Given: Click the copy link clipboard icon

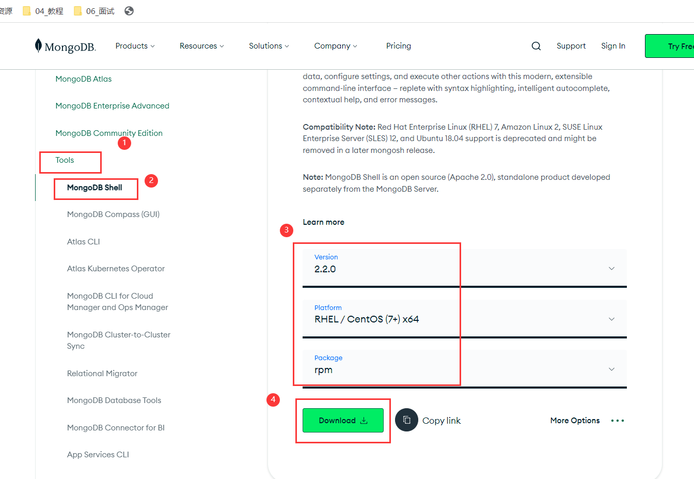Looking at the screenshot, I should click(x=406, y=420).
